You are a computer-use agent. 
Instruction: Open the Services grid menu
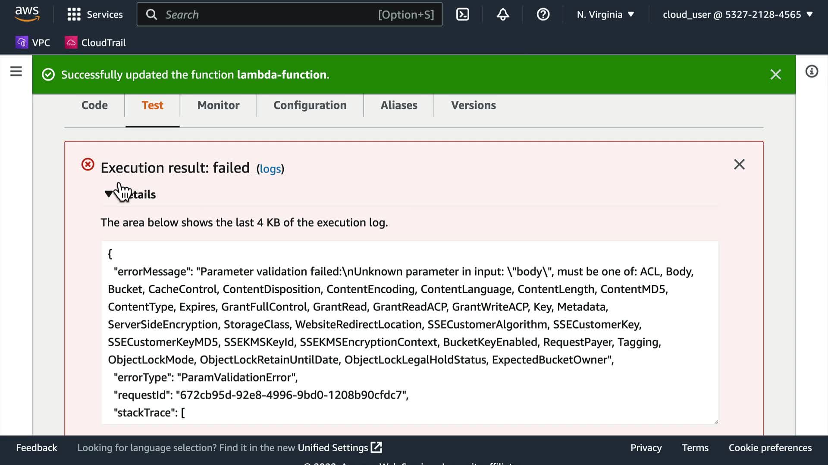[x=95, y=15]
